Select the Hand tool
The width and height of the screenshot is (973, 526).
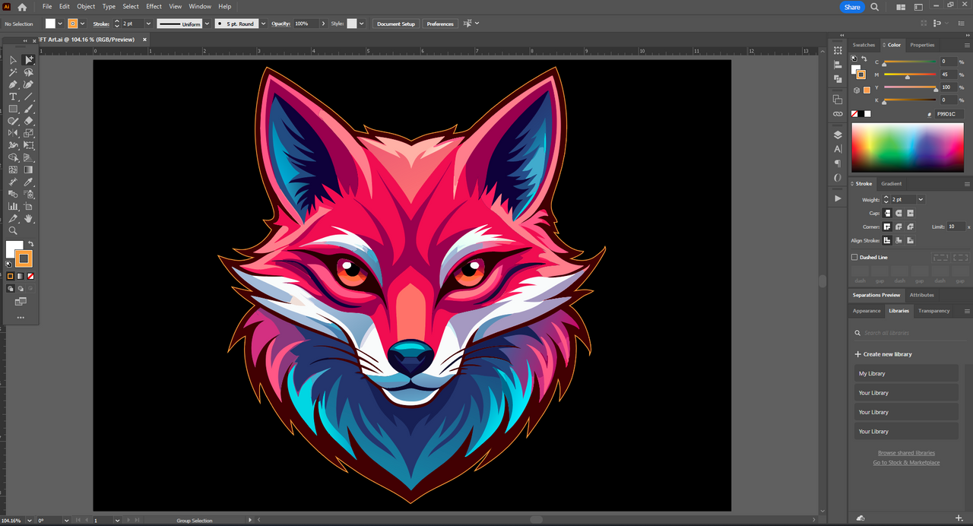29,218
